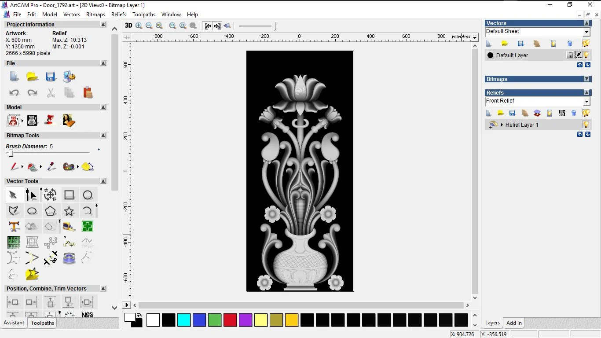Expand the Bitmaps panel section

tap(586, 79)
